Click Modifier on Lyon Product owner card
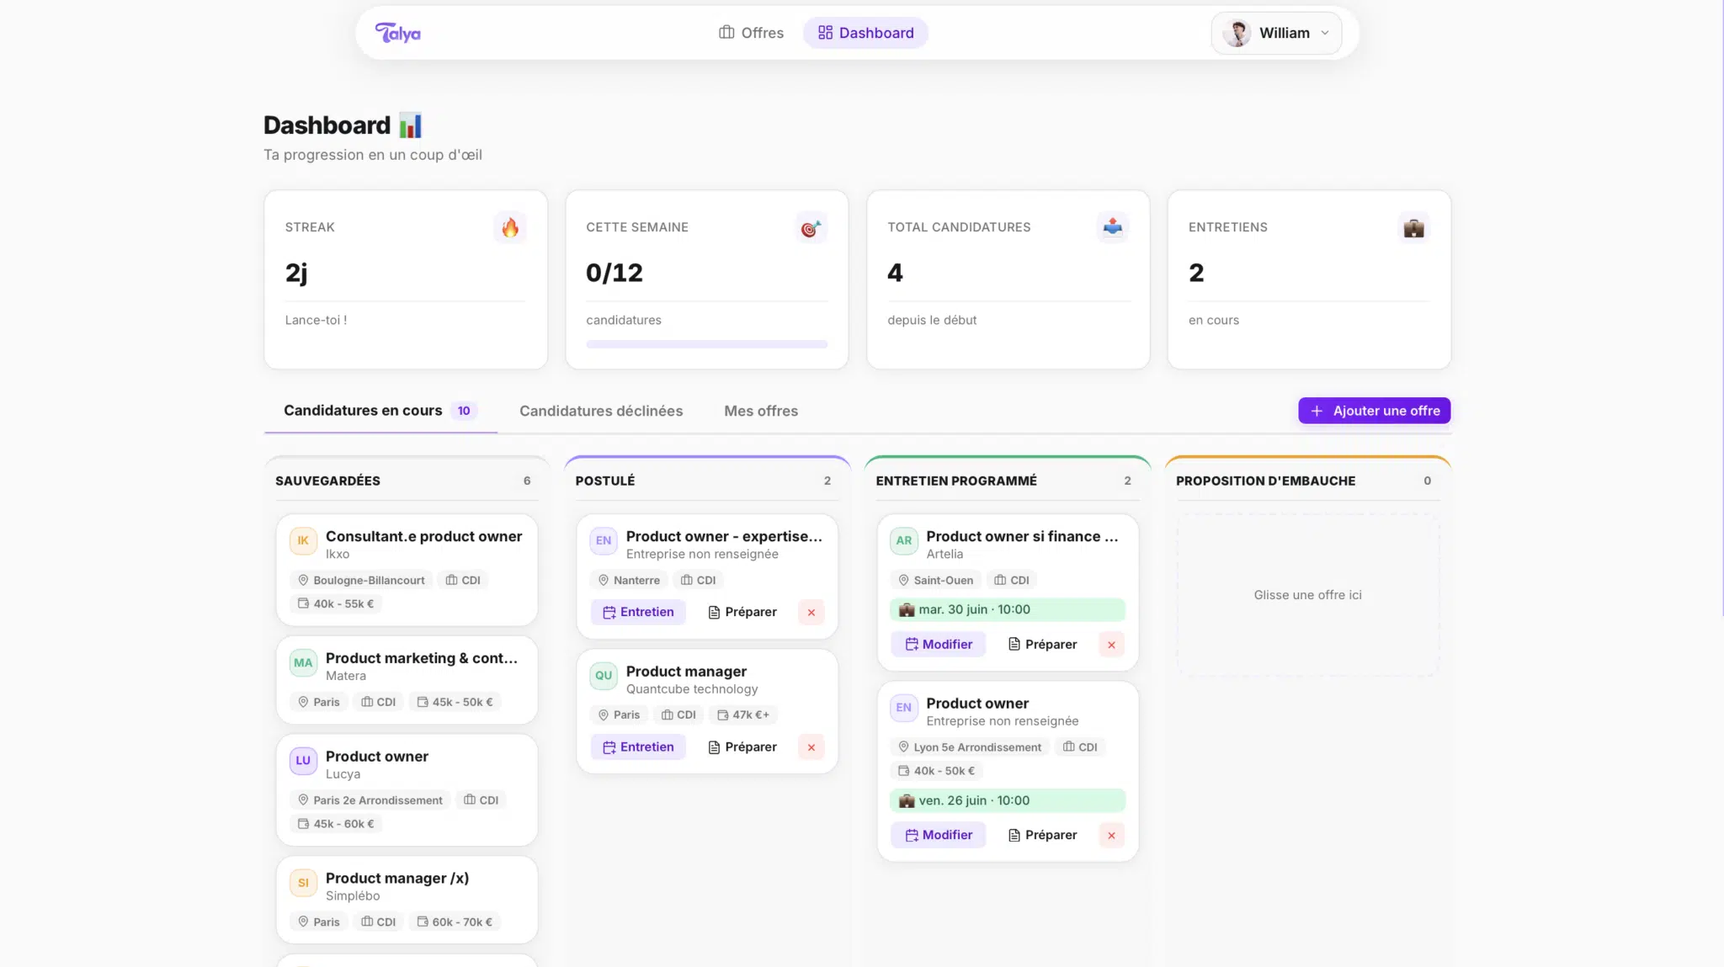This screenshot has height=967, width=1724. 939,835
